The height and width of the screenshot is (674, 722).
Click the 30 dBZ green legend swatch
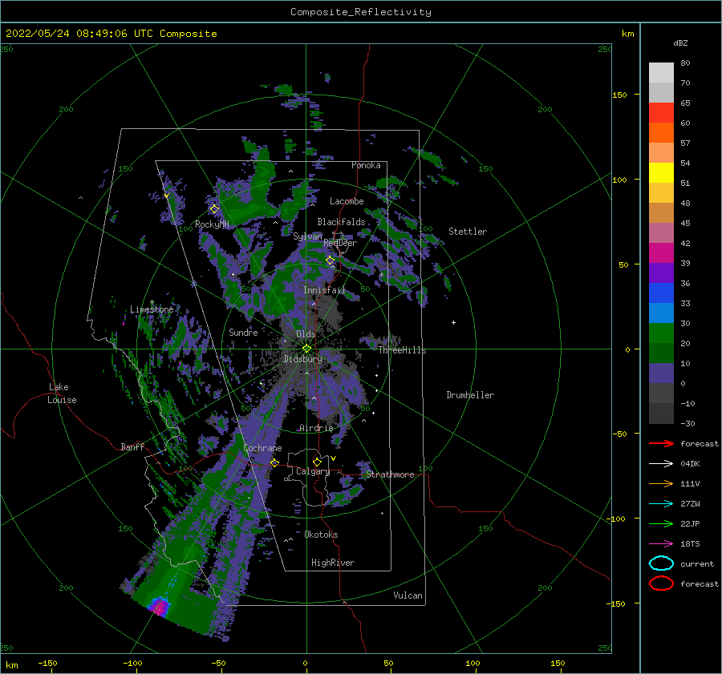[x=661, y=333]
